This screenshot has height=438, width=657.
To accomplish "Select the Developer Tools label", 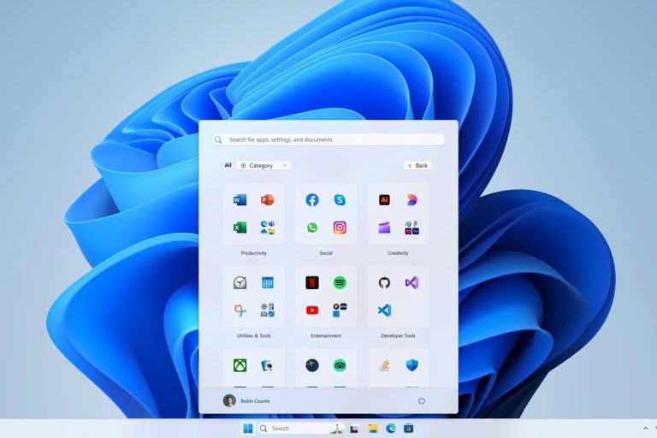I will 398,335.
